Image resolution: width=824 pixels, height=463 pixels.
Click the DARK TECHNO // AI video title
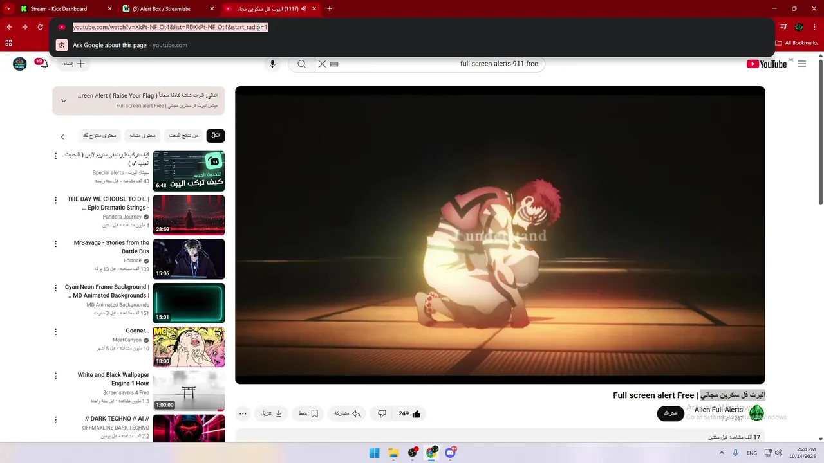pyautogui.click(x=117, y=419)
